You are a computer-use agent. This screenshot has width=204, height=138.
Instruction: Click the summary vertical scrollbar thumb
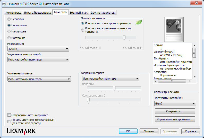pyautogui.click(x=194, y=53)
